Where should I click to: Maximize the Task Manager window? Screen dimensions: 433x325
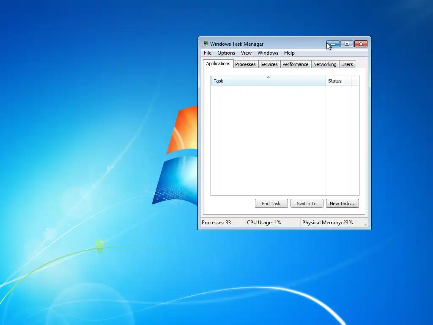[x=347, y=44]
